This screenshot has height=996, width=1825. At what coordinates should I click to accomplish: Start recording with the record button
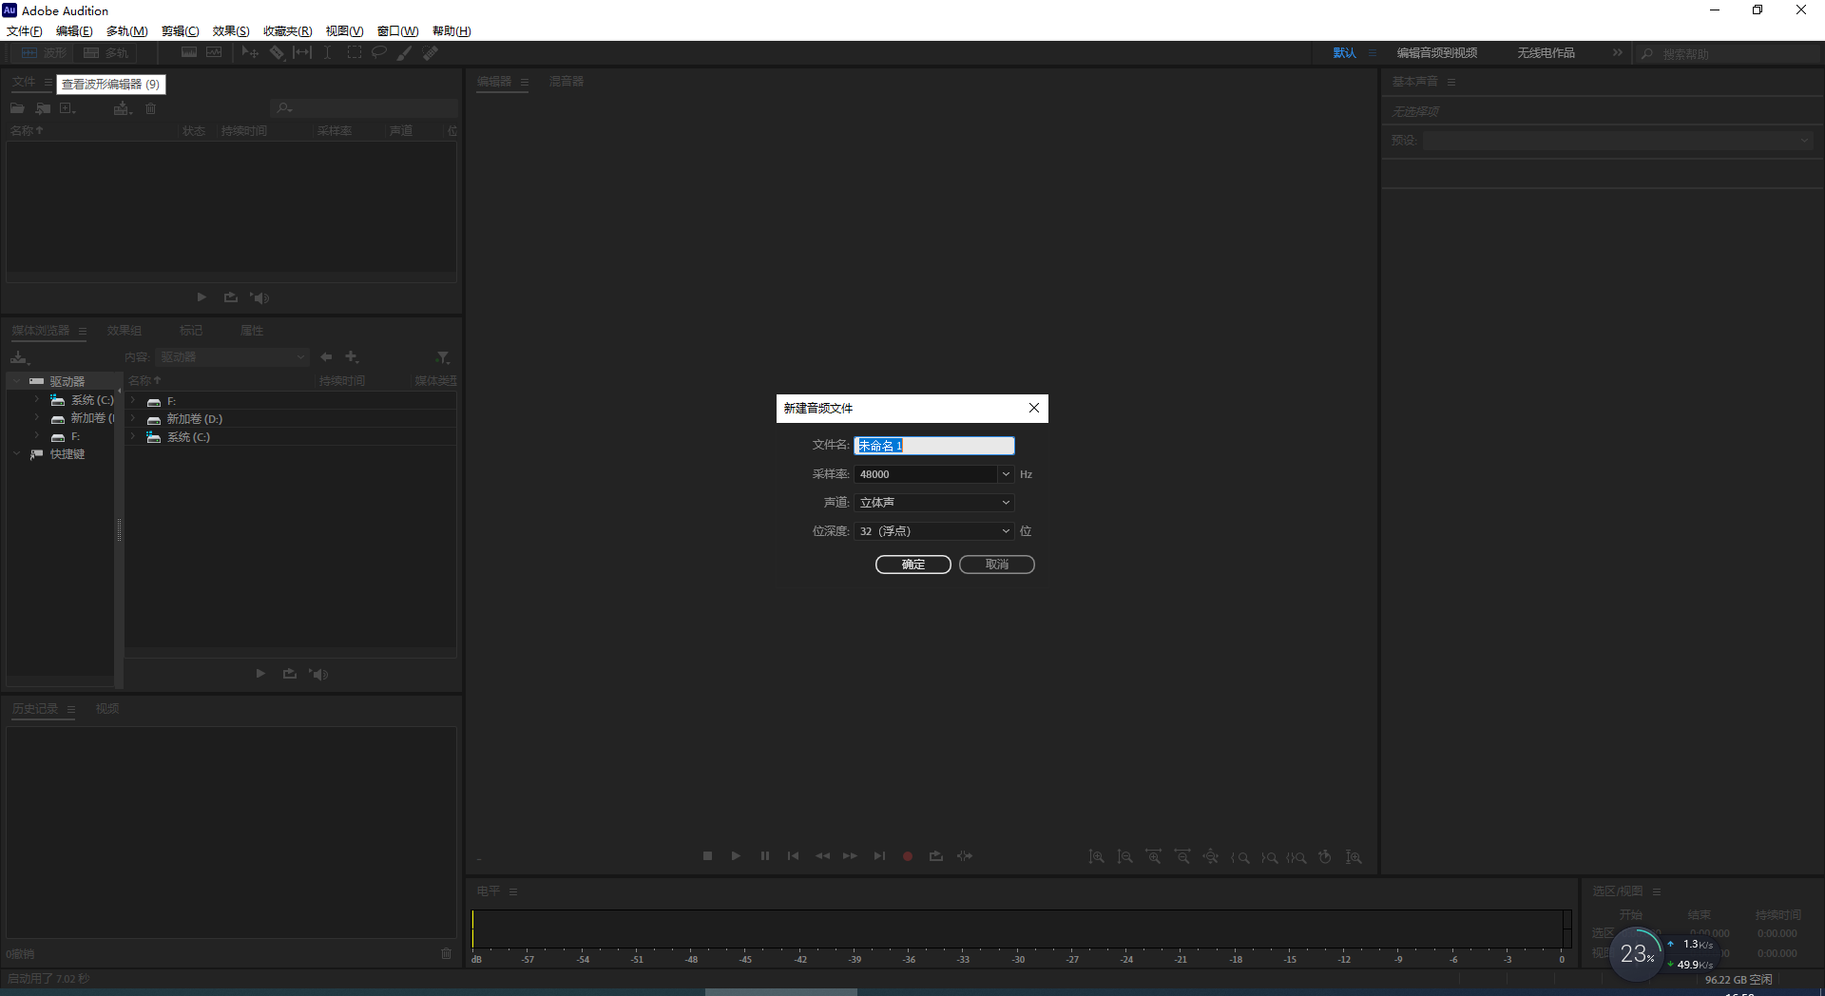pos(907,856)
